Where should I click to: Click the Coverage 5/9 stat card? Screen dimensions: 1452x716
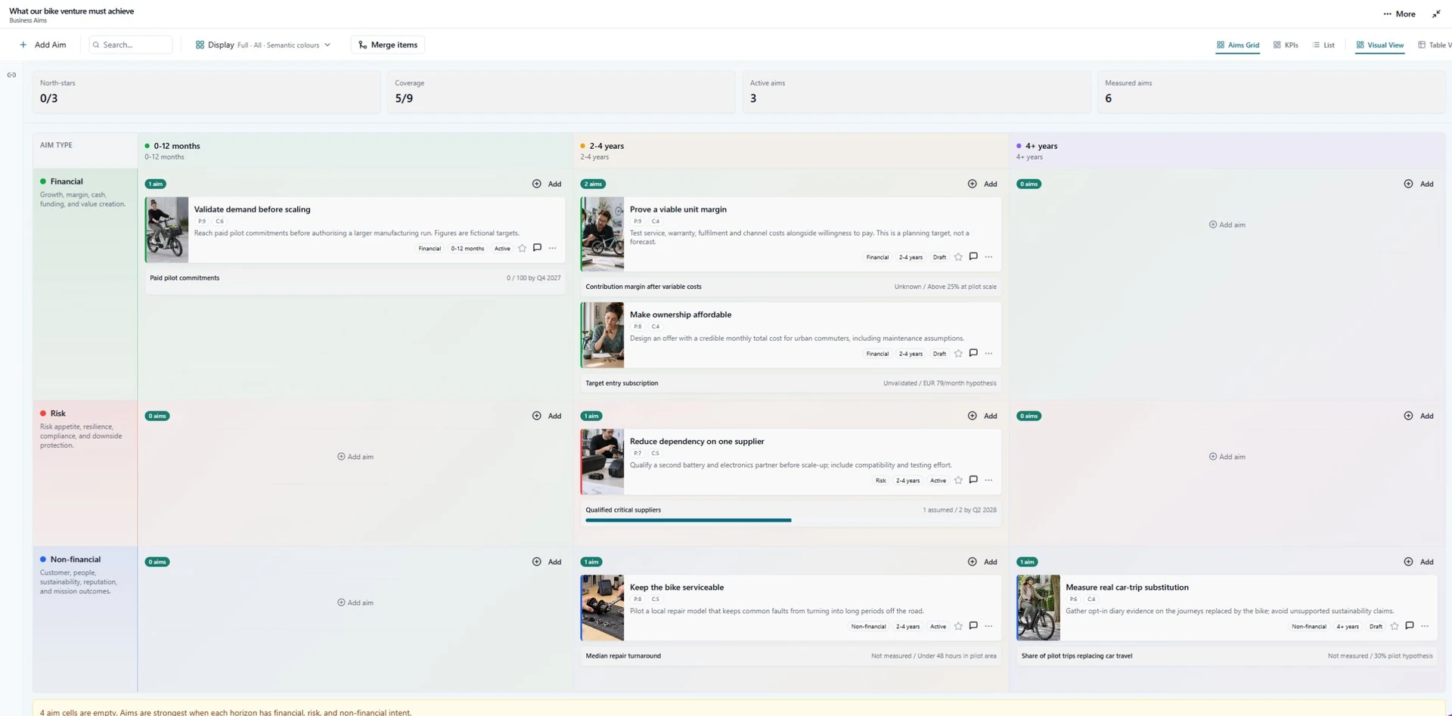point(561,91)
